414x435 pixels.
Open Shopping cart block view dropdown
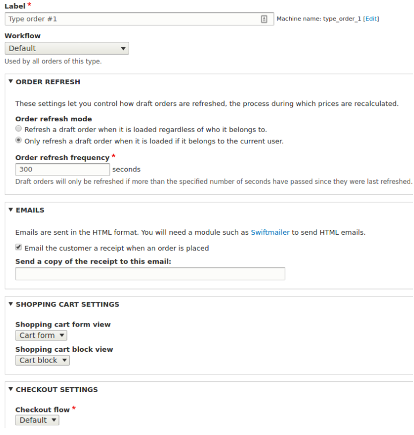42,360
